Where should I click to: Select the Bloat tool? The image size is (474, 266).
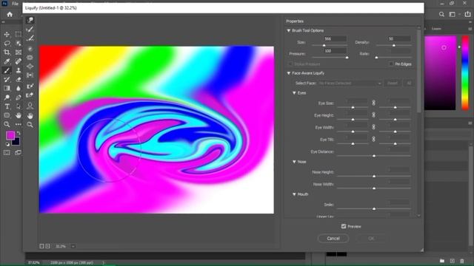point(30,66)
